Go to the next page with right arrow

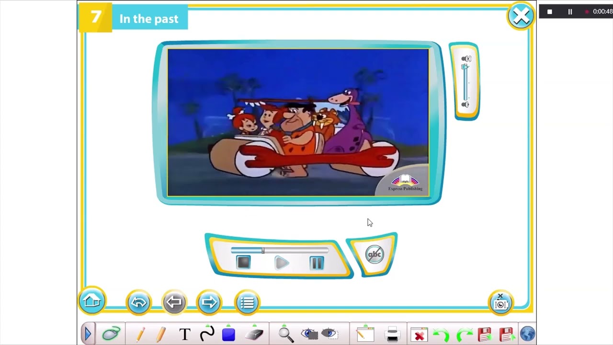[x=209, y=302]
